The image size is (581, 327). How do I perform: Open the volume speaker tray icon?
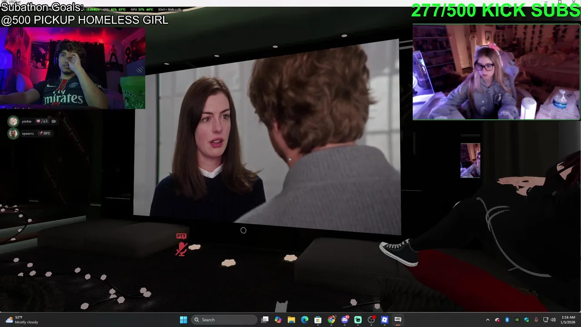(553, 320)
